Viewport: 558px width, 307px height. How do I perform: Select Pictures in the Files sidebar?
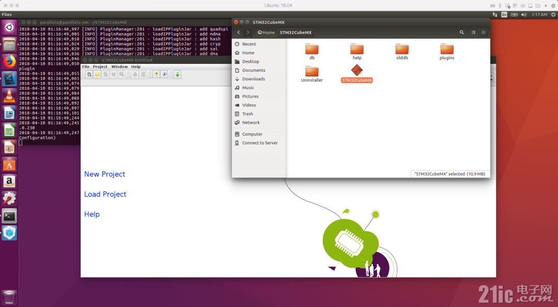click(259, 96)
